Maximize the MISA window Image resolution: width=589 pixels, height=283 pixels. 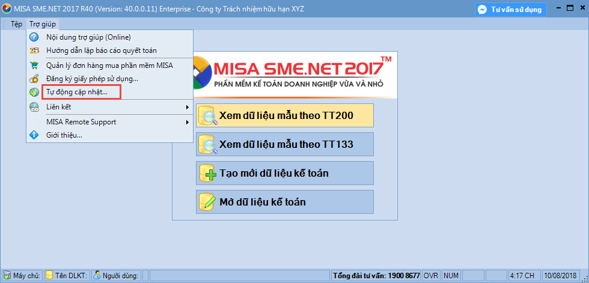[x=570, y=8]
